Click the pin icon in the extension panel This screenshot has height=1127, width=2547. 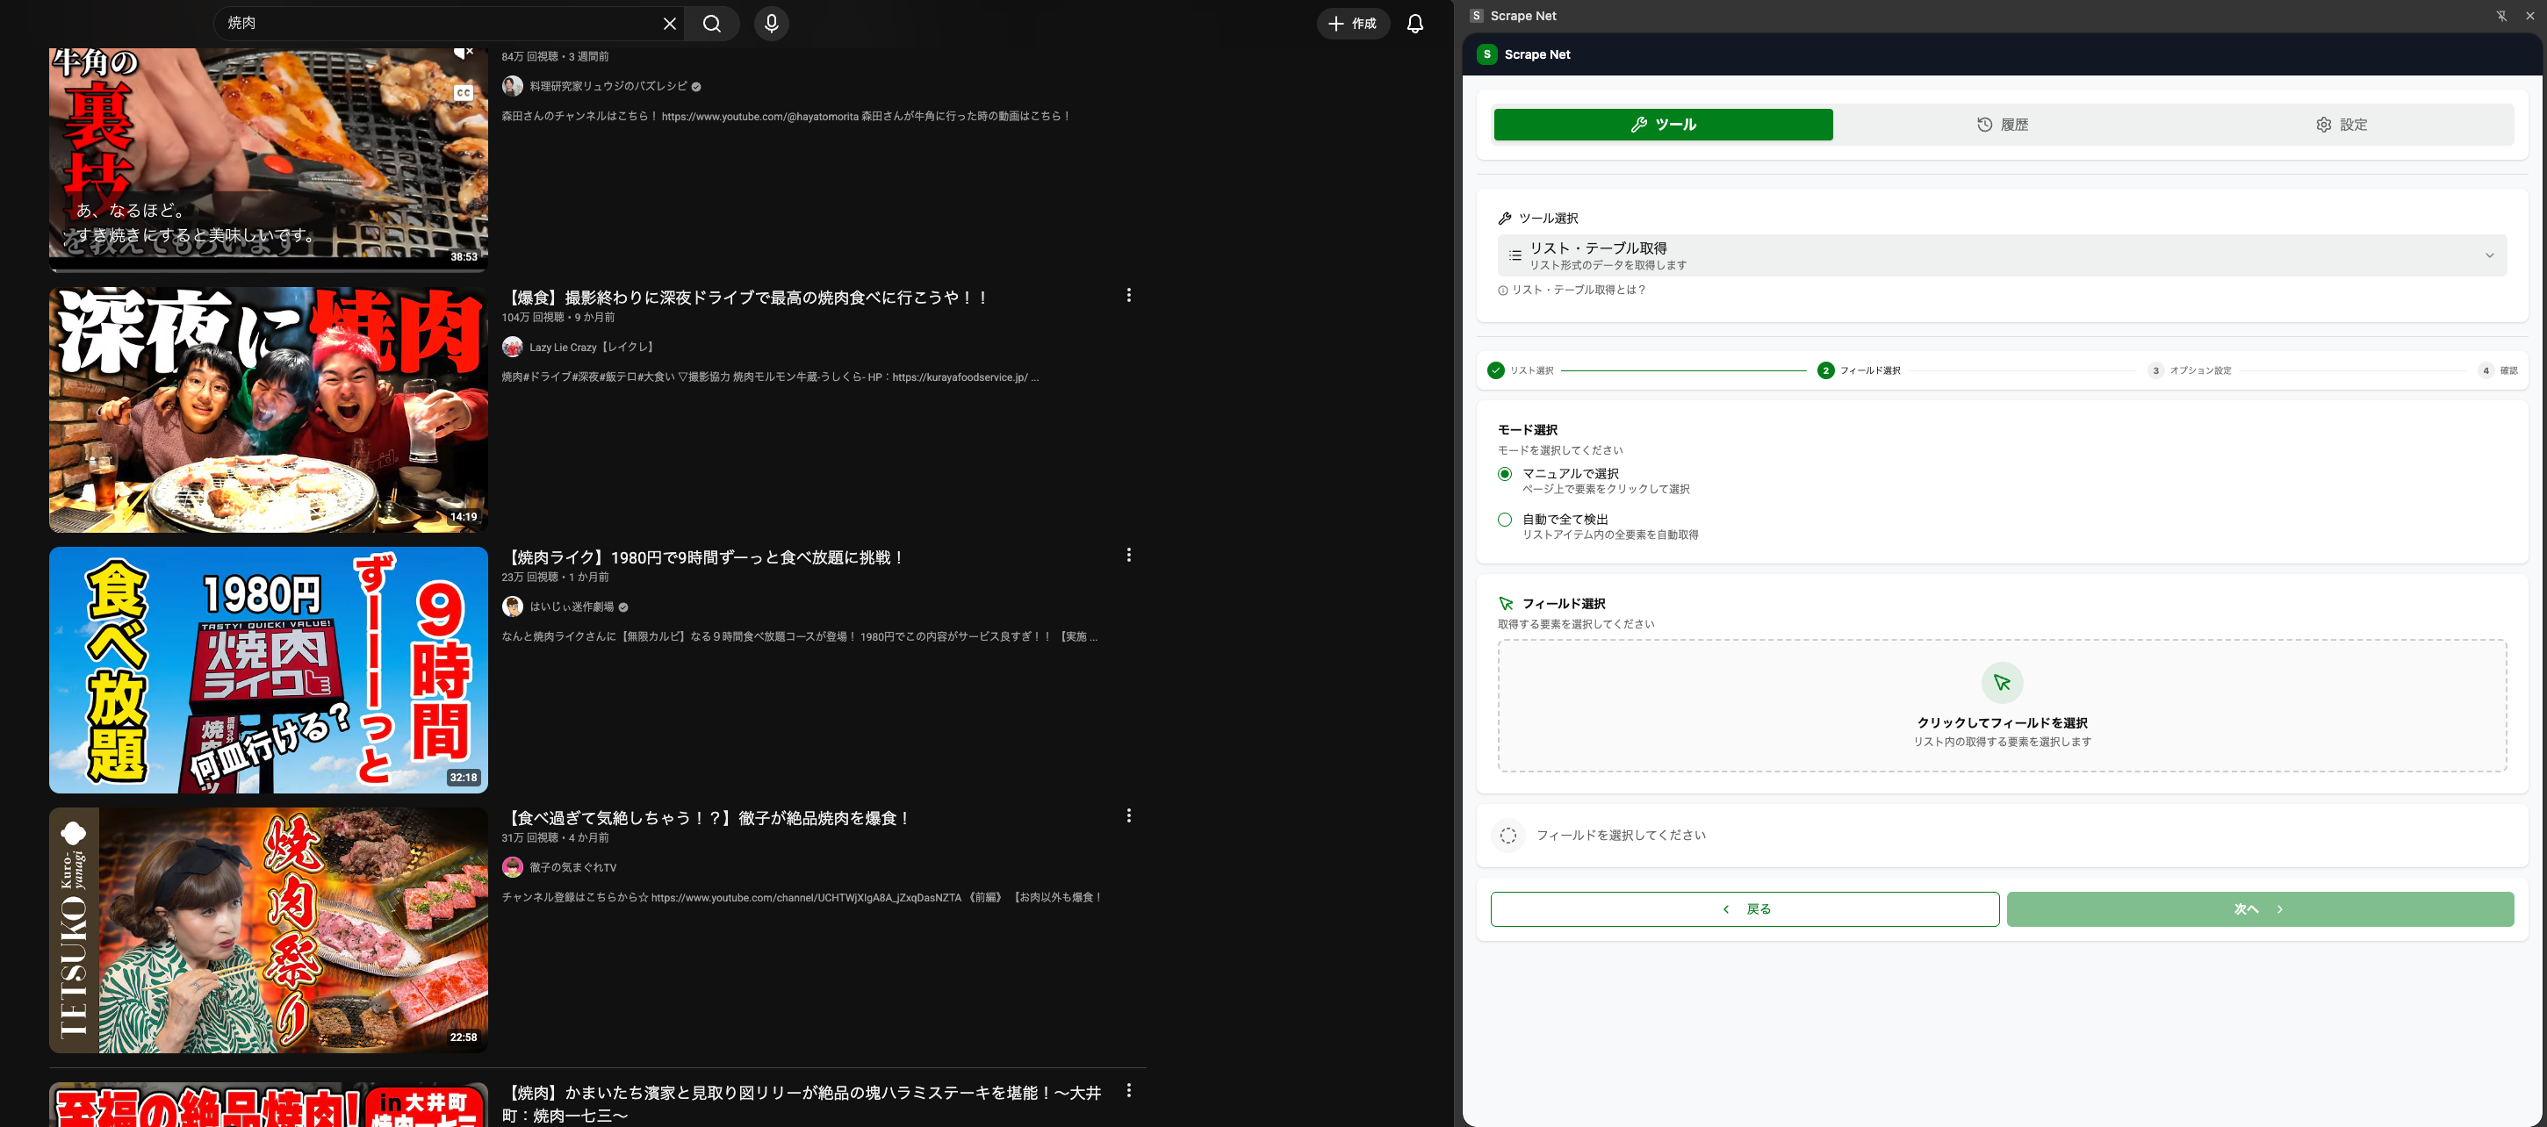(2500, 15)
